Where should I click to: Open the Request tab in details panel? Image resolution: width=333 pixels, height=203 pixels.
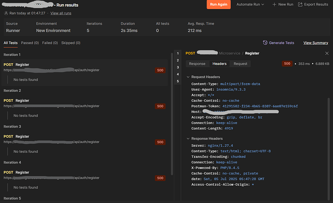point(240,63)
